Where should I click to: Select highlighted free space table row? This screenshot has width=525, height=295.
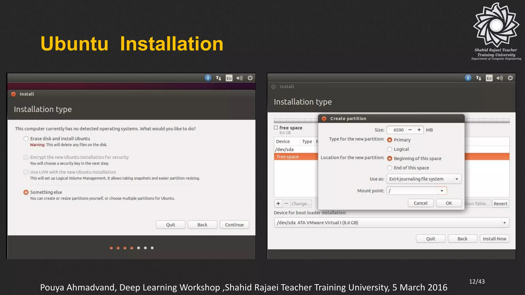[296, 156]
